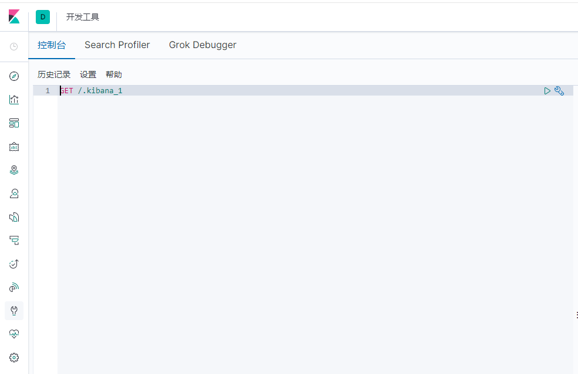
Task: Open Machine Learning in the sidebar
Action: pyautogui.click(x=14, y=193)
